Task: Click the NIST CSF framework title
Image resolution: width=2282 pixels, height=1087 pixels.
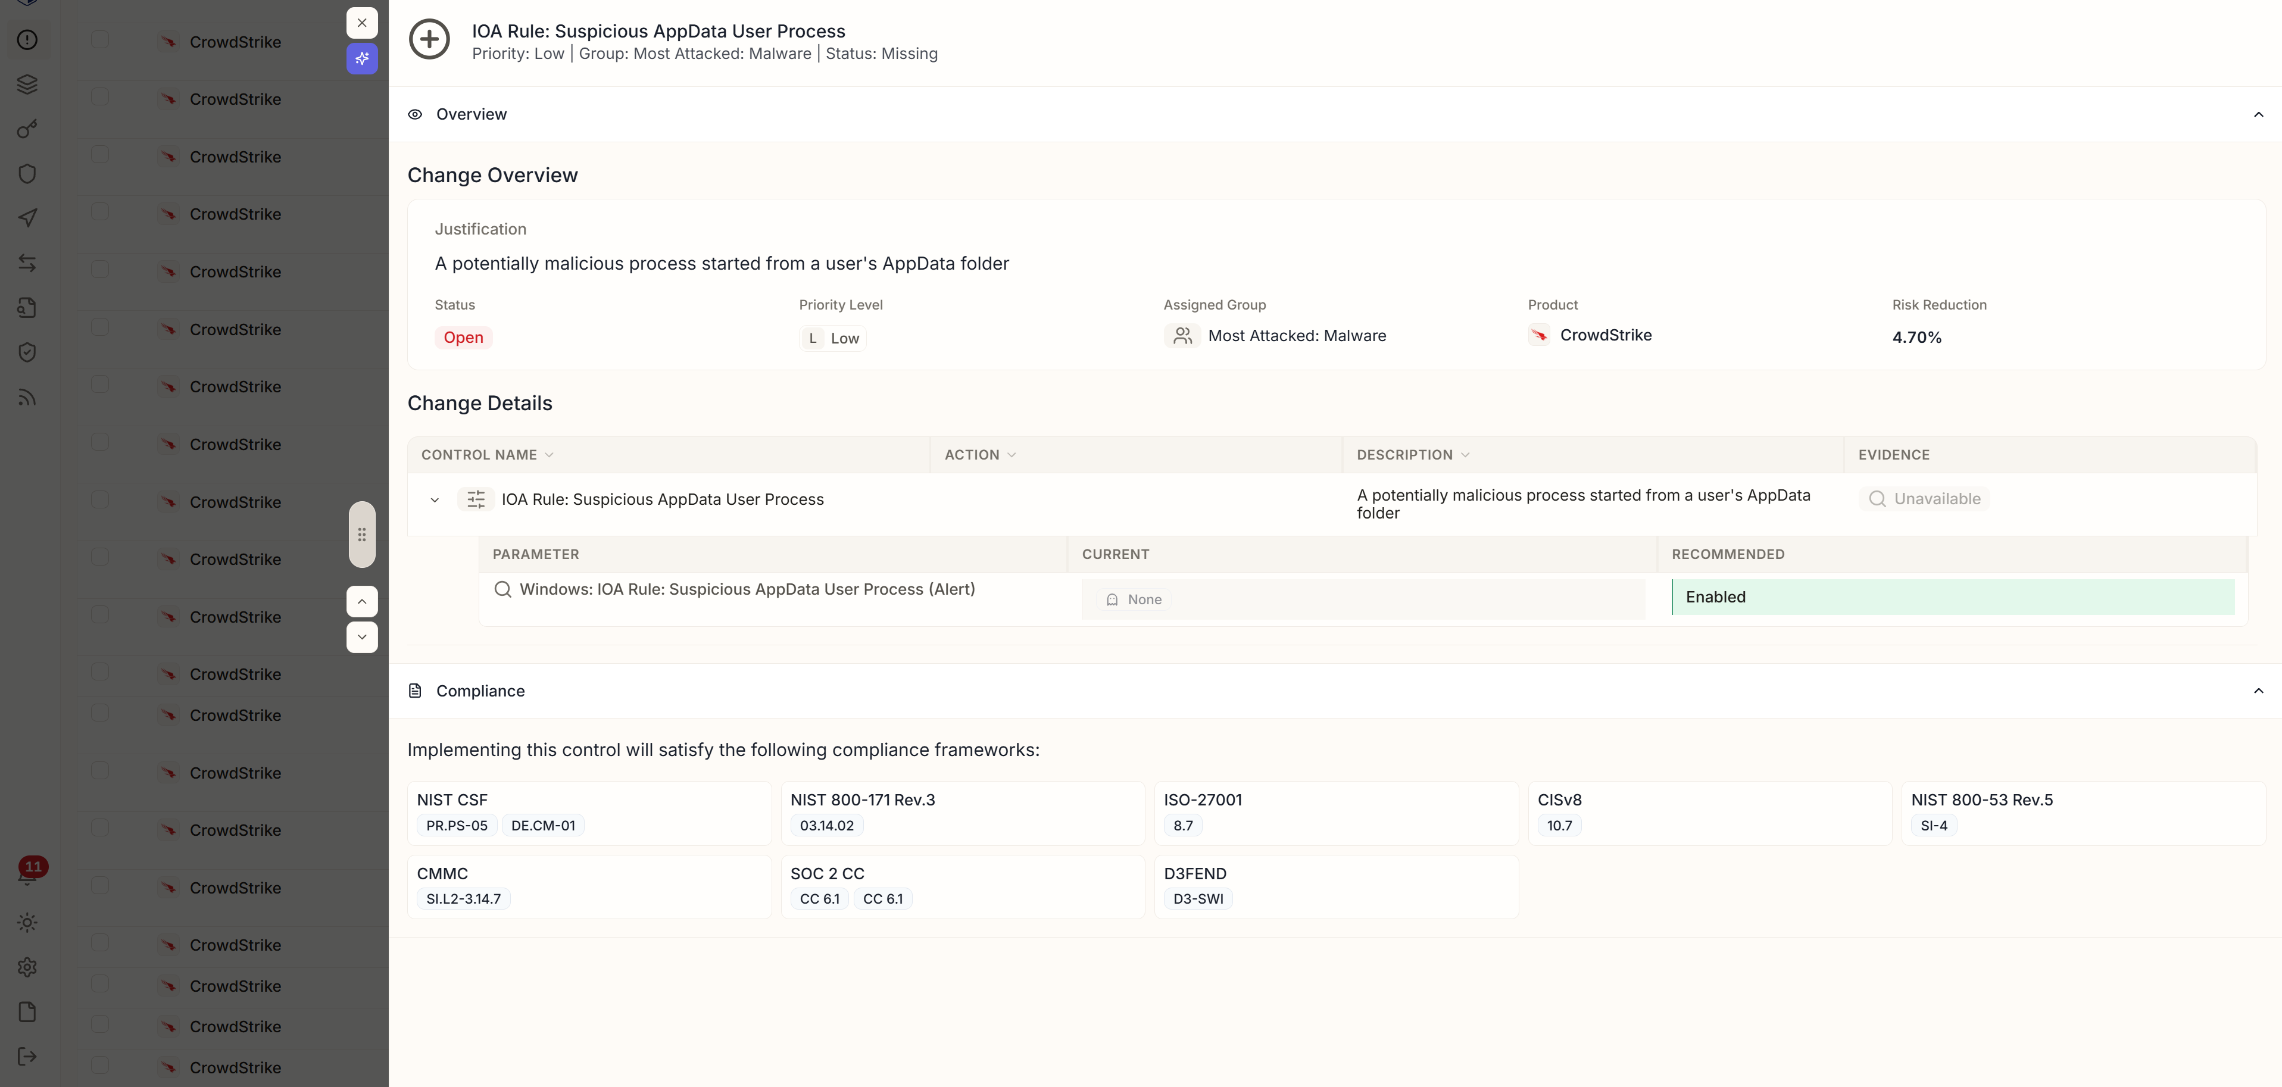Action: (452, 800)
